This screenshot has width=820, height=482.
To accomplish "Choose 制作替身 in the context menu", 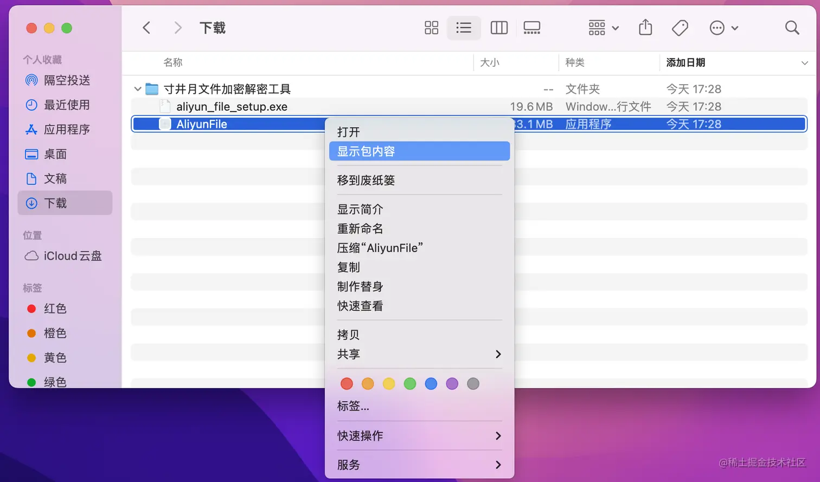I will click(419, 286).
